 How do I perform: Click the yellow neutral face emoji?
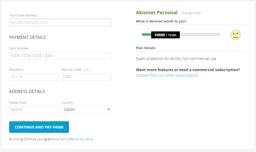point(235,35)
